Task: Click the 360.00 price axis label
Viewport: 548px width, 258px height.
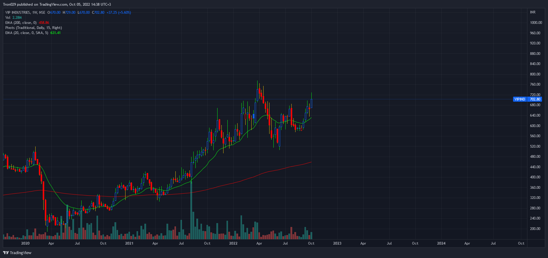Action: coord(535,188)
